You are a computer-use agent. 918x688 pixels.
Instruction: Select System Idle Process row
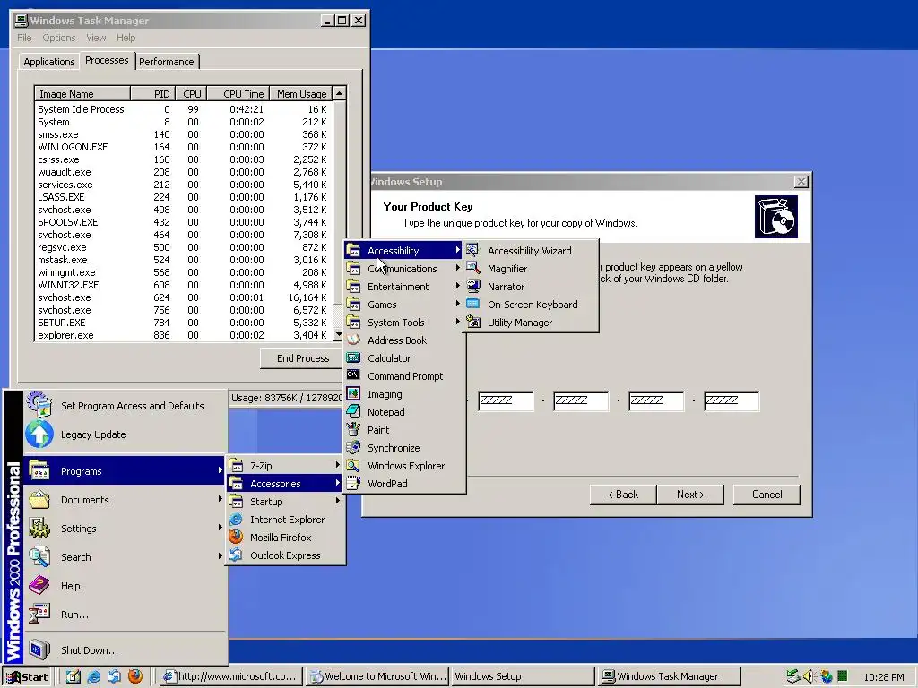(183, 109)
